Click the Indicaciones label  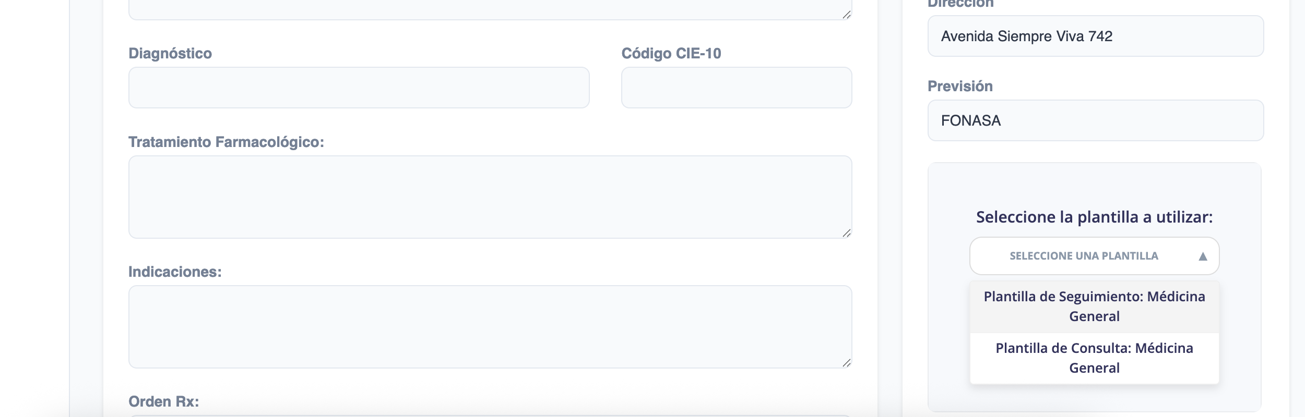tap(175, 272)
